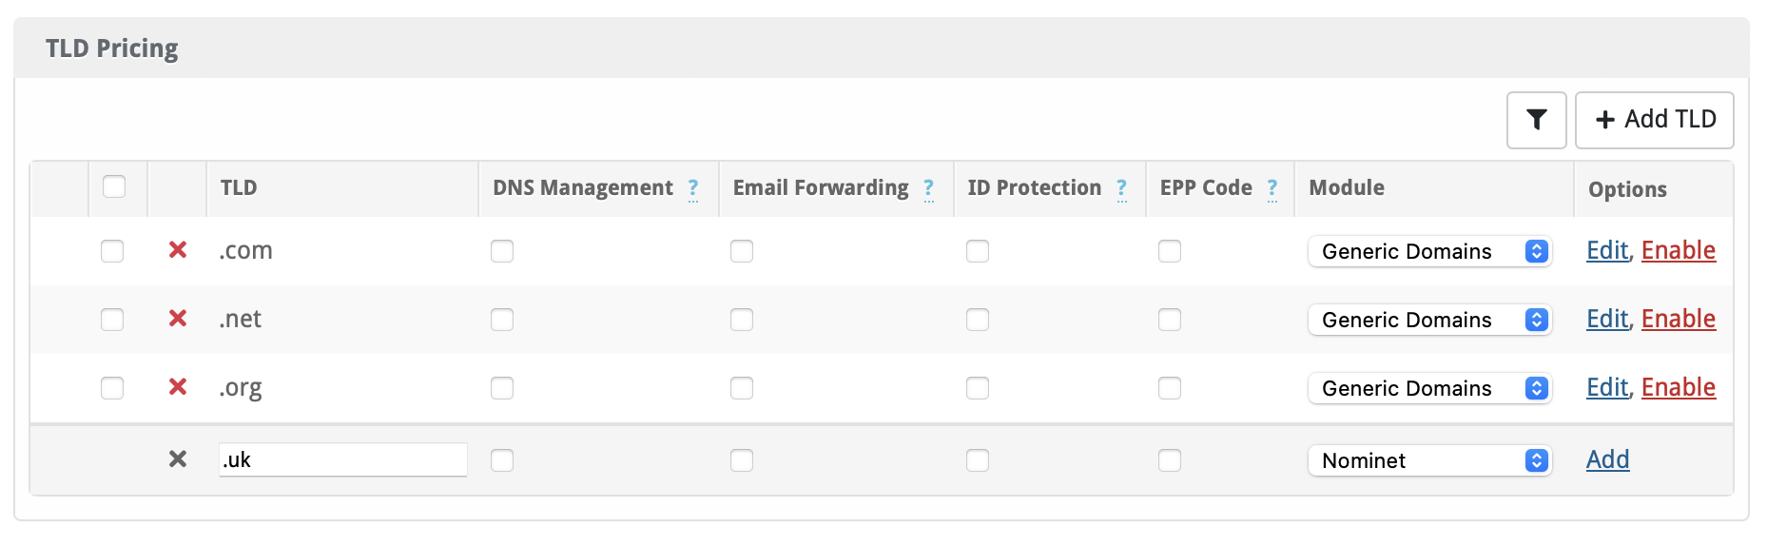Open Module dropdown for .com row
The width and height of the screenshot is (1767, 546).
[x=1429, y=251]
